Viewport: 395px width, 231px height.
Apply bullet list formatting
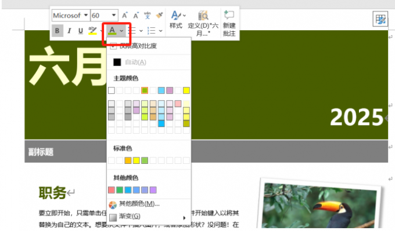pyautogui.click(x=132, y=31)
